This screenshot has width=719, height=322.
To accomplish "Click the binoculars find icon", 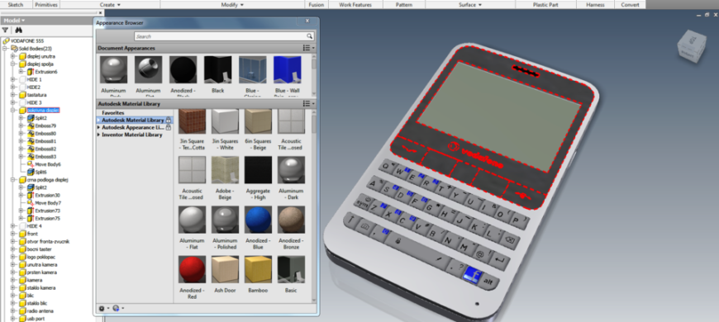I will click(19, 31).
